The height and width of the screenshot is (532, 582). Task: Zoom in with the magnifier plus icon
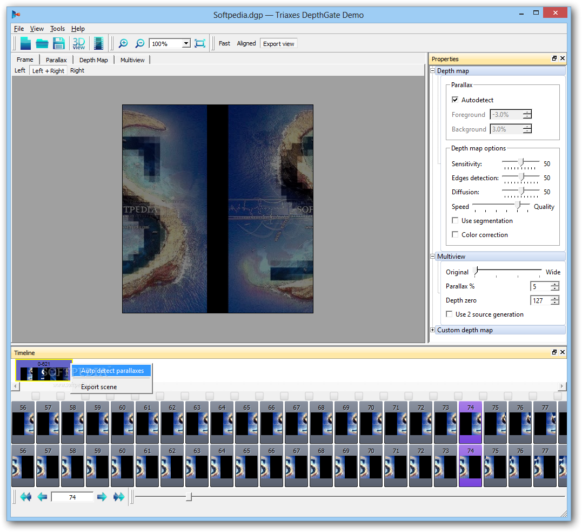tap(123, 43)
